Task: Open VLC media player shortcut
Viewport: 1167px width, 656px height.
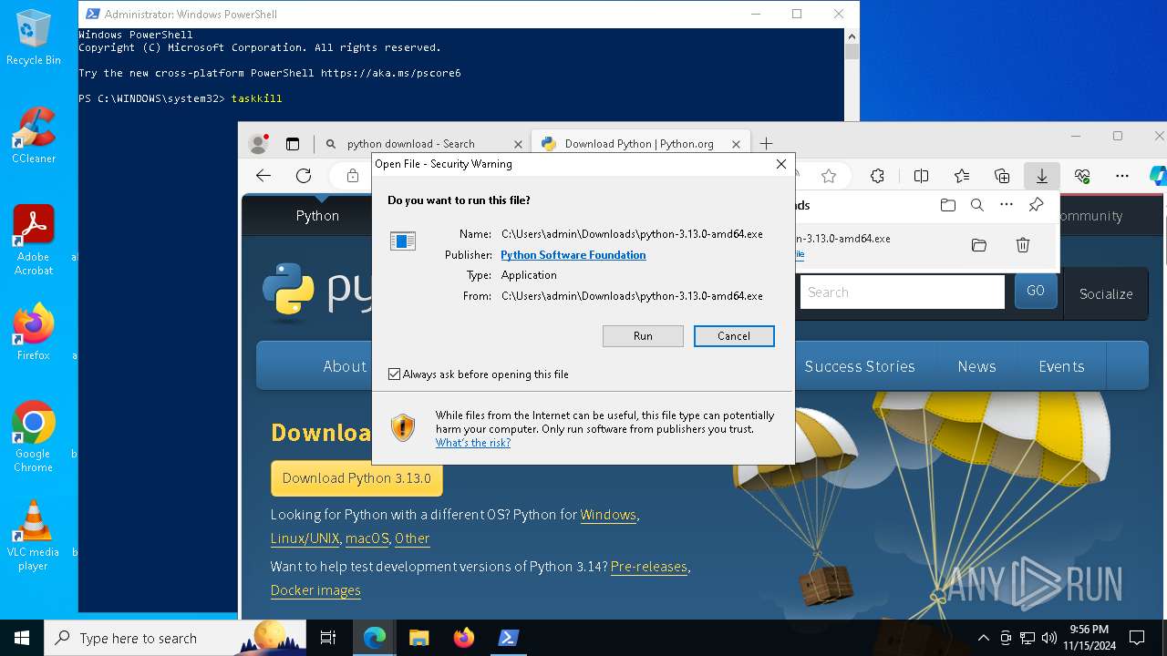Action: tap(34, 535)
